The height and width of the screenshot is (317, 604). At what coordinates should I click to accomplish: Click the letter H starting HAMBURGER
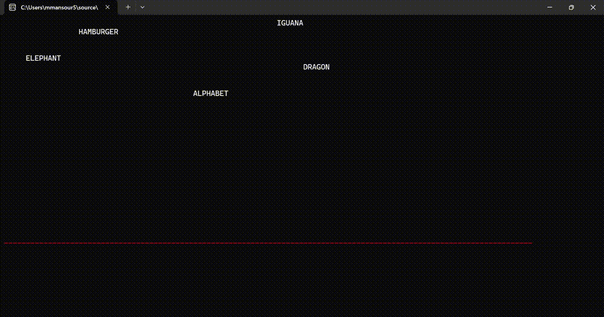click(81, 32)
